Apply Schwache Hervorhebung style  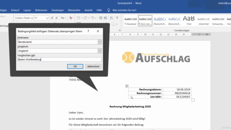[218, 21]
